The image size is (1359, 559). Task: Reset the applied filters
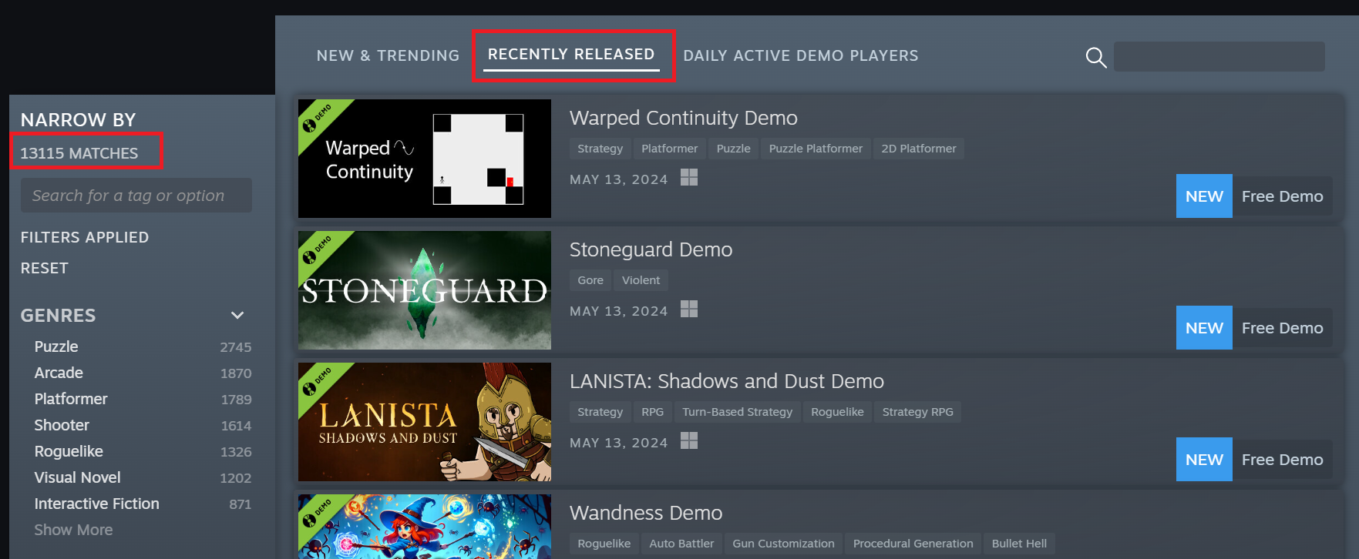(x=44, y=268)
